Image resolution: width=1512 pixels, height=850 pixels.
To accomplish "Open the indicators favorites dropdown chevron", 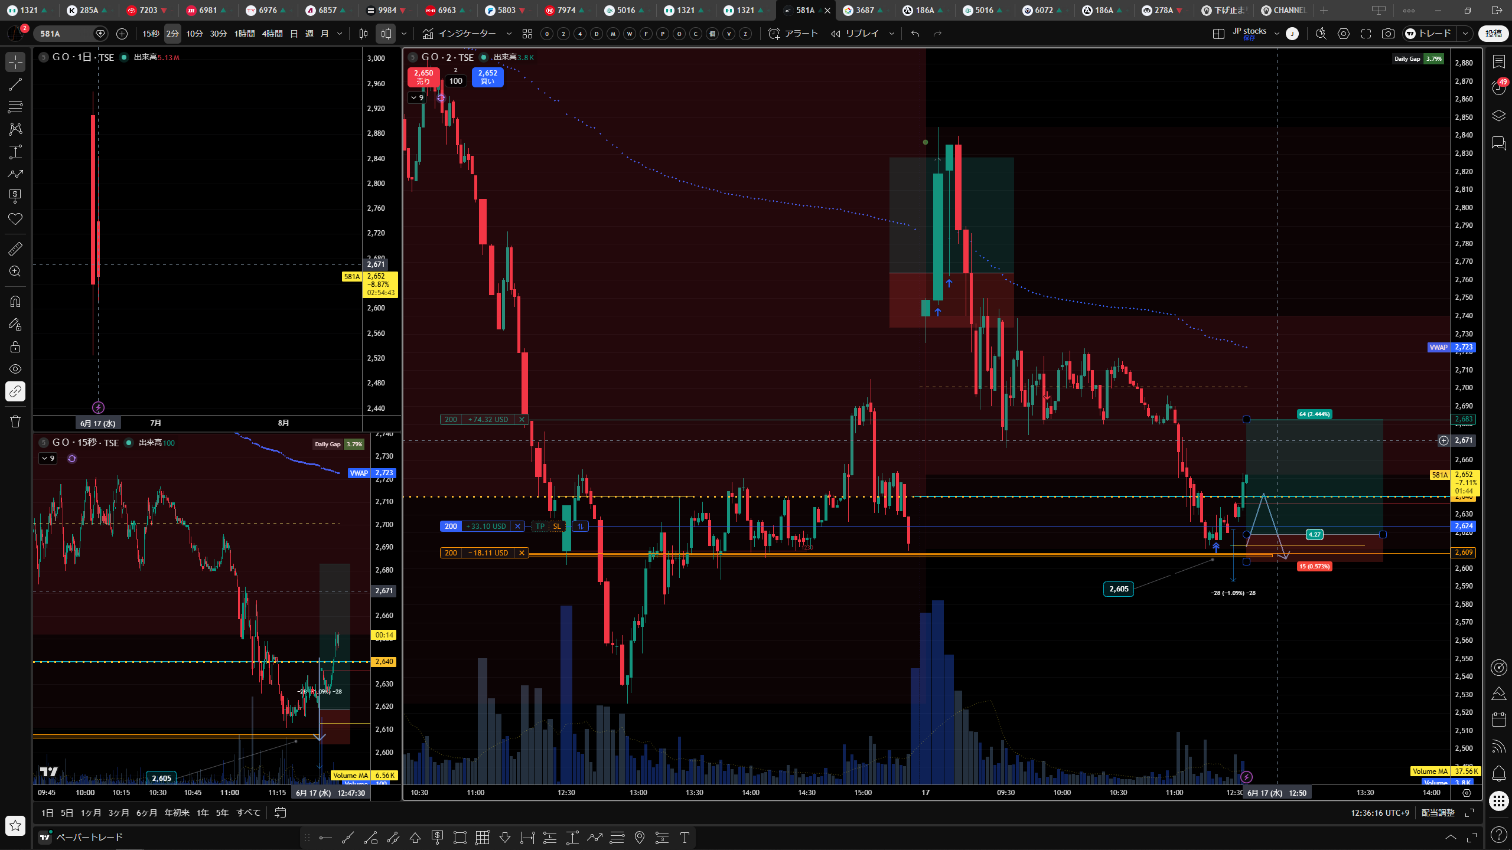I will coord(509,34).
